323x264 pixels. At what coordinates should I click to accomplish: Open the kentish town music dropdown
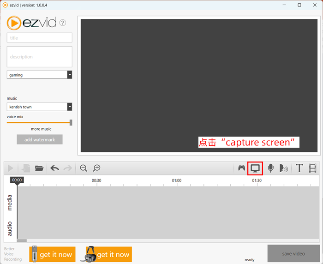(70, 107)
